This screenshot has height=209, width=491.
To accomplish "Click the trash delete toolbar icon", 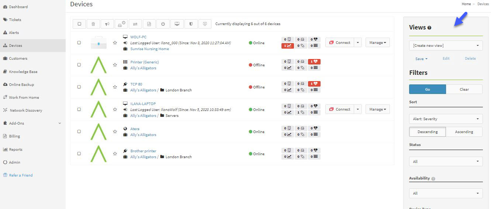I will click(x=93, y=24).
